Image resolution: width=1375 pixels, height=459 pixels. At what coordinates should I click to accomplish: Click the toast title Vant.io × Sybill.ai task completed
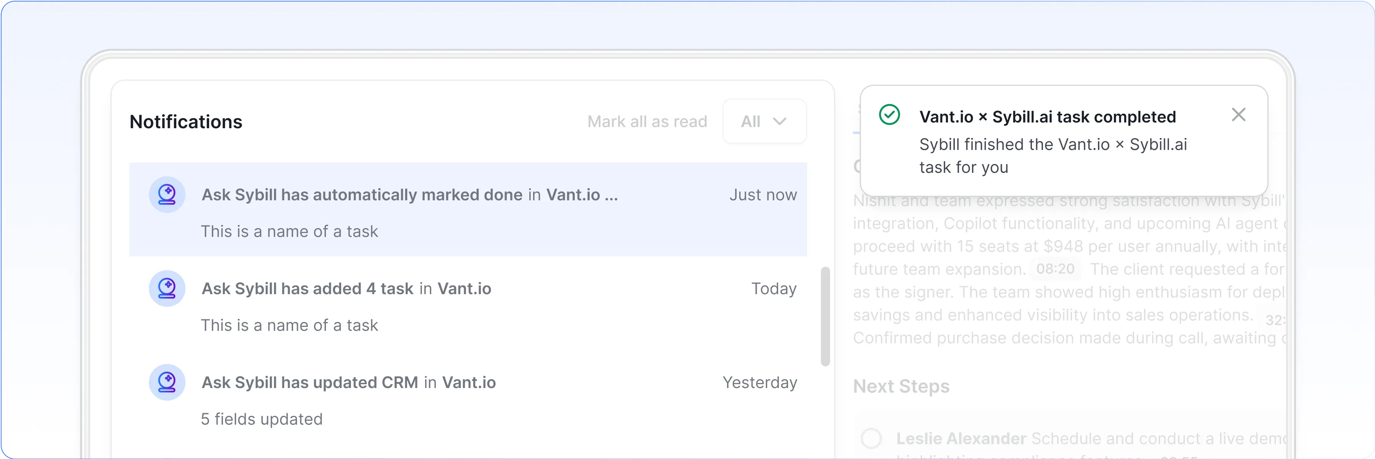1047,117
